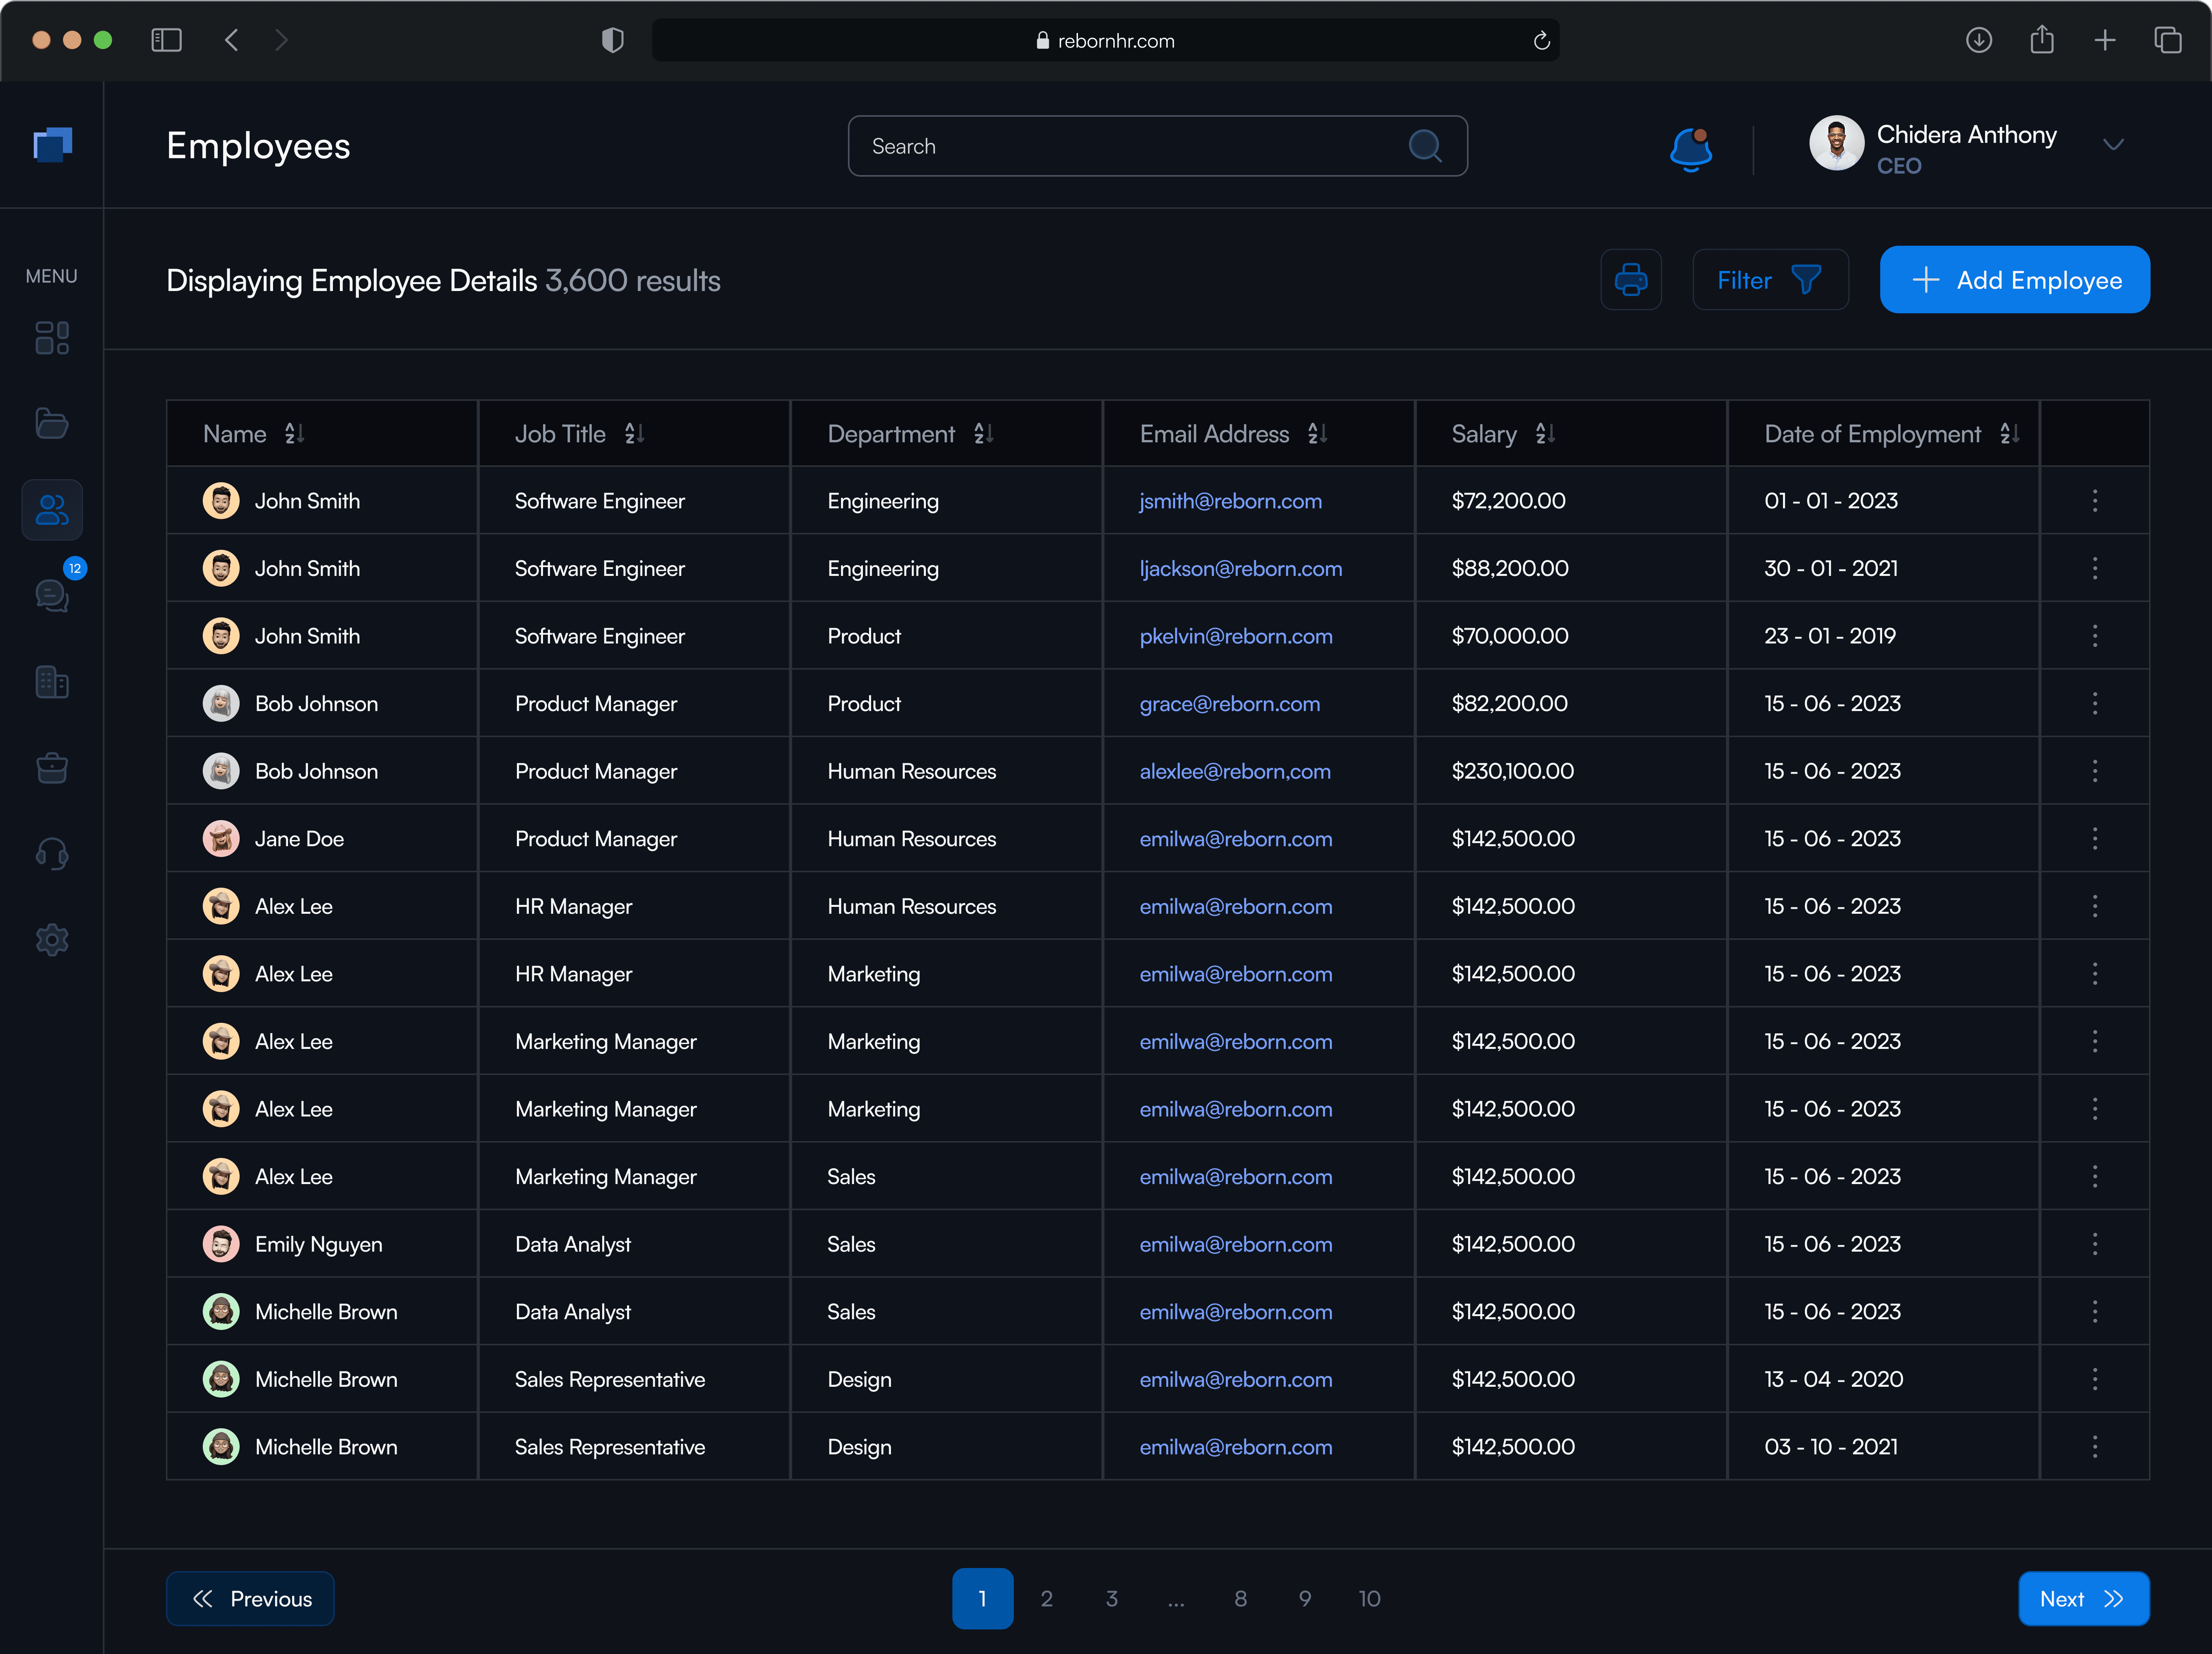Click the building icon in sidebar
This screenshot has height=1654, width=2212.
(x=52, y=682)
